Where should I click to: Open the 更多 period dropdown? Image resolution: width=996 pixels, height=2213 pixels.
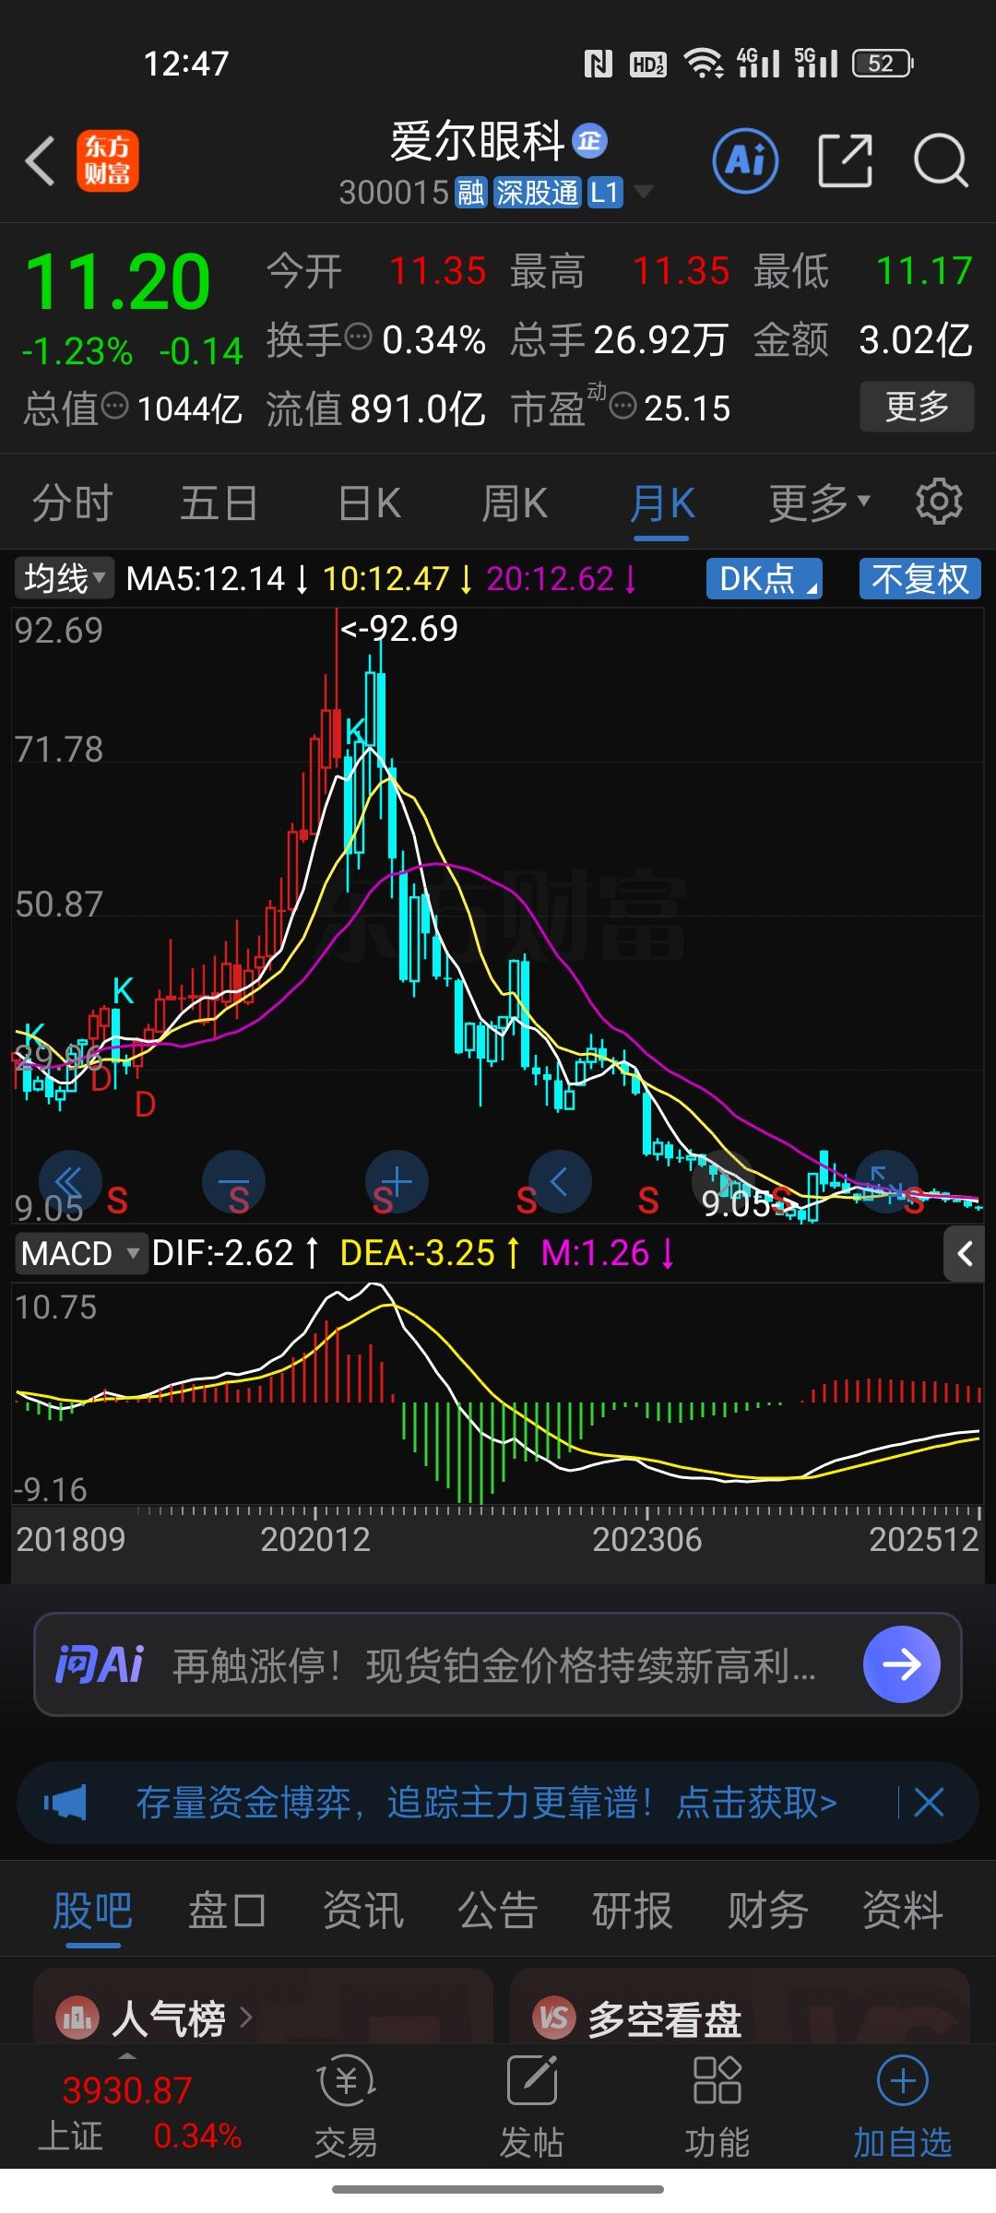[x=820, y=503]
